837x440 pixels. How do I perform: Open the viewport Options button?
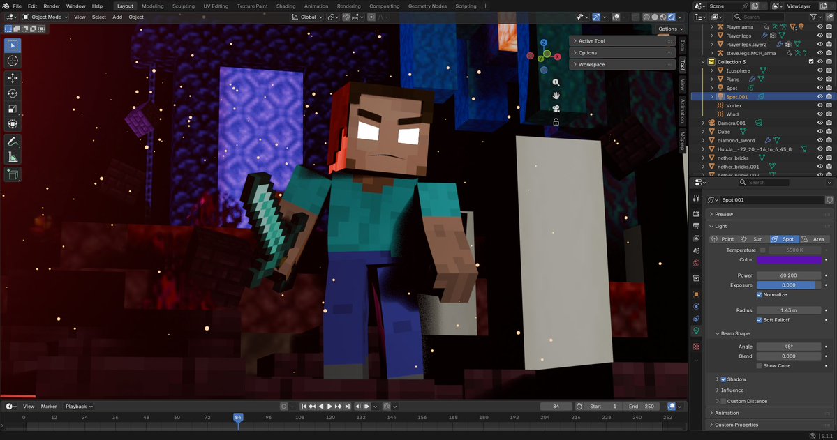point(670,29)
